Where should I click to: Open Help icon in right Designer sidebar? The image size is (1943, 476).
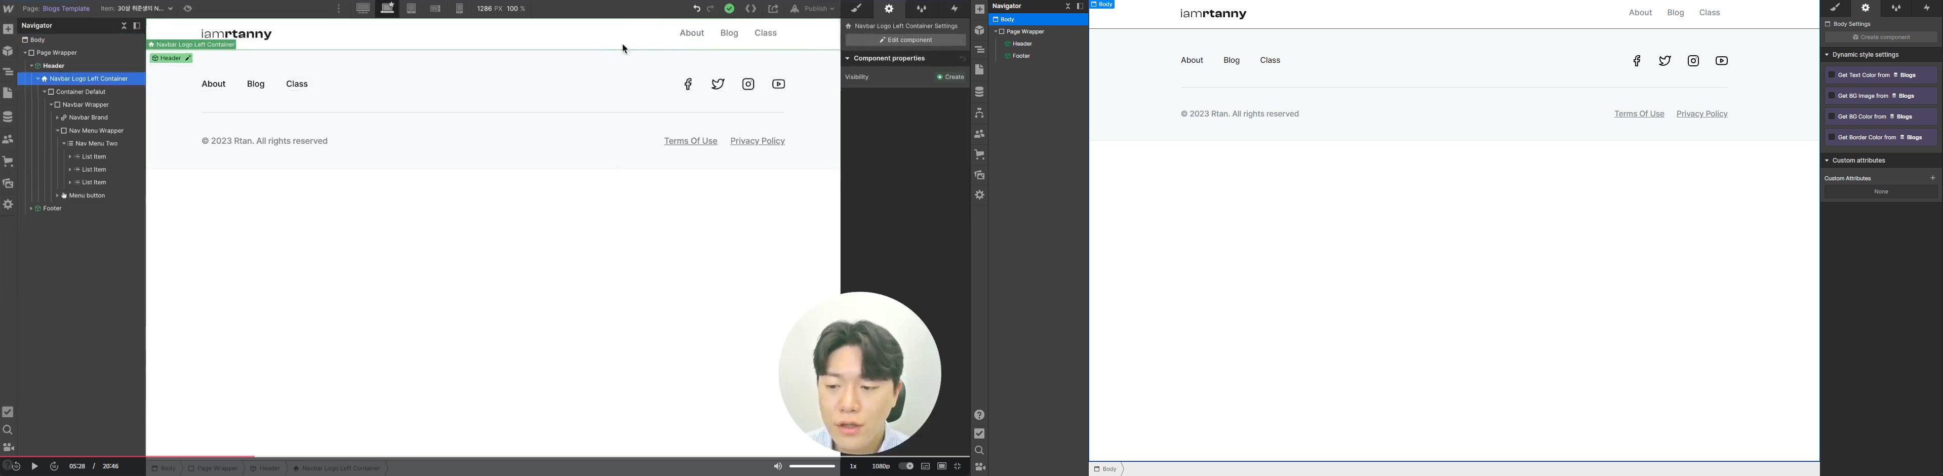(979, 414)
